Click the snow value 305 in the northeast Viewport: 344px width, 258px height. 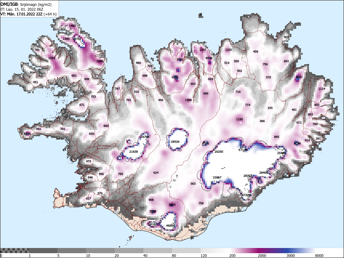pos(286,37)
